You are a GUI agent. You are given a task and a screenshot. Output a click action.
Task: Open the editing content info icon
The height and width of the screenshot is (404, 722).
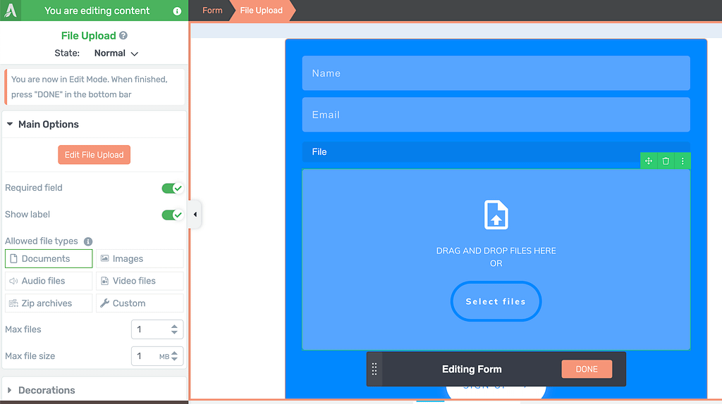[x=177, y=11]
